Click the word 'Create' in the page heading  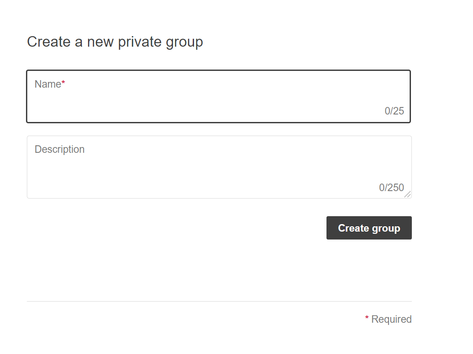[x=49, y=42]
